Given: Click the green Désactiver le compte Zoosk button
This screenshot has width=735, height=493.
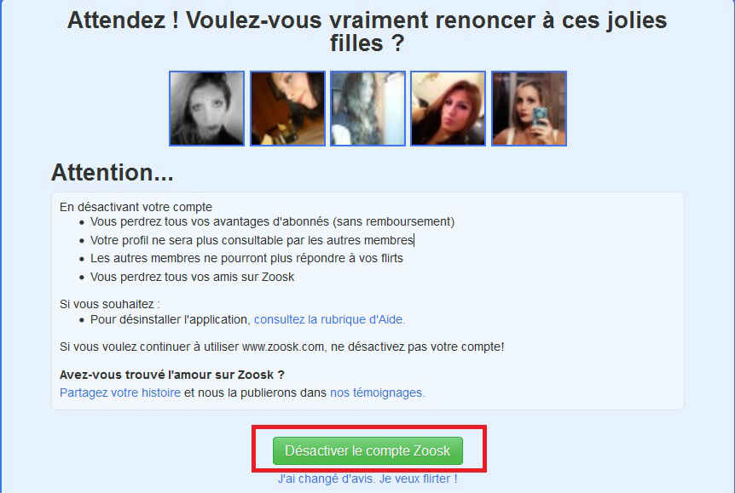Looking at the screenshot, I should point(368,450).
